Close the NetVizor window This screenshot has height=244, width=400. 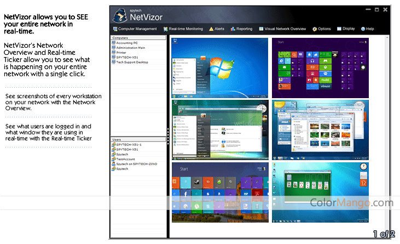pyautogui.click(x=385, y=9)
